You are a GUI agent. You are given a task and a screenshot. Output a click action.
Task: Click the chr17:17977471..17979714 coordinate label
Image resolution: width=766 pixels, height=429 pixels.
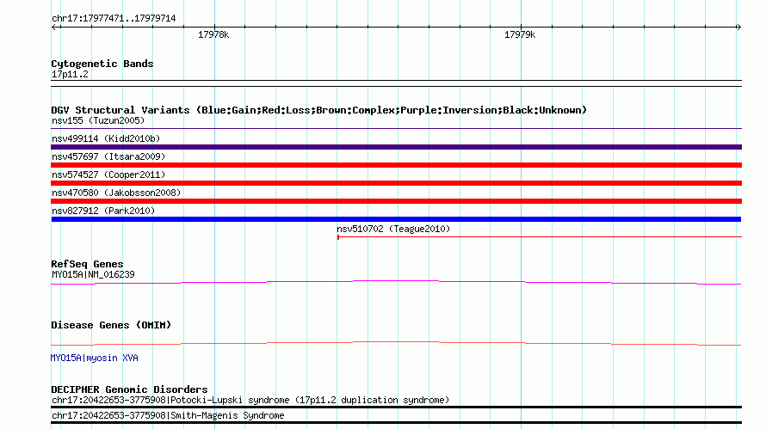(114, 19)
